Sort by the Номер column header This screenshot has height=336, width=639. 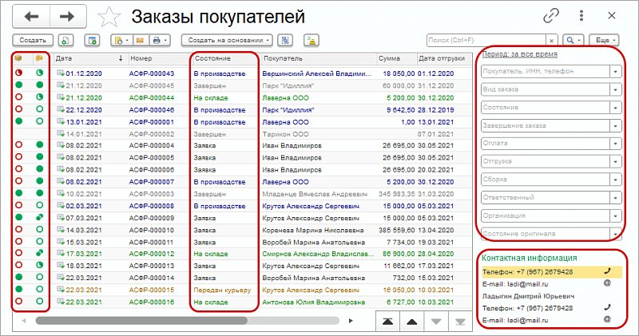pos(159,58)
